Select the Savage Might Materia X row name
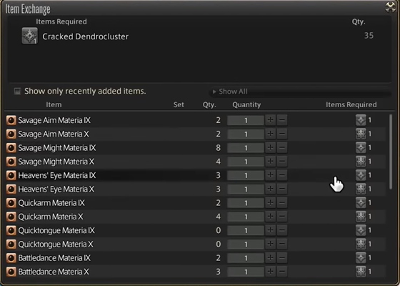The width and height of the screenshot is (400, 286). (56, 162)
